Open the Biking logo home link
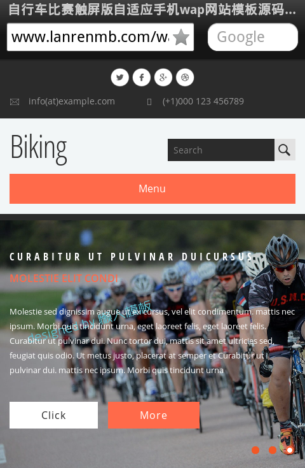This screenshot has width=305, height=468. 39,148
